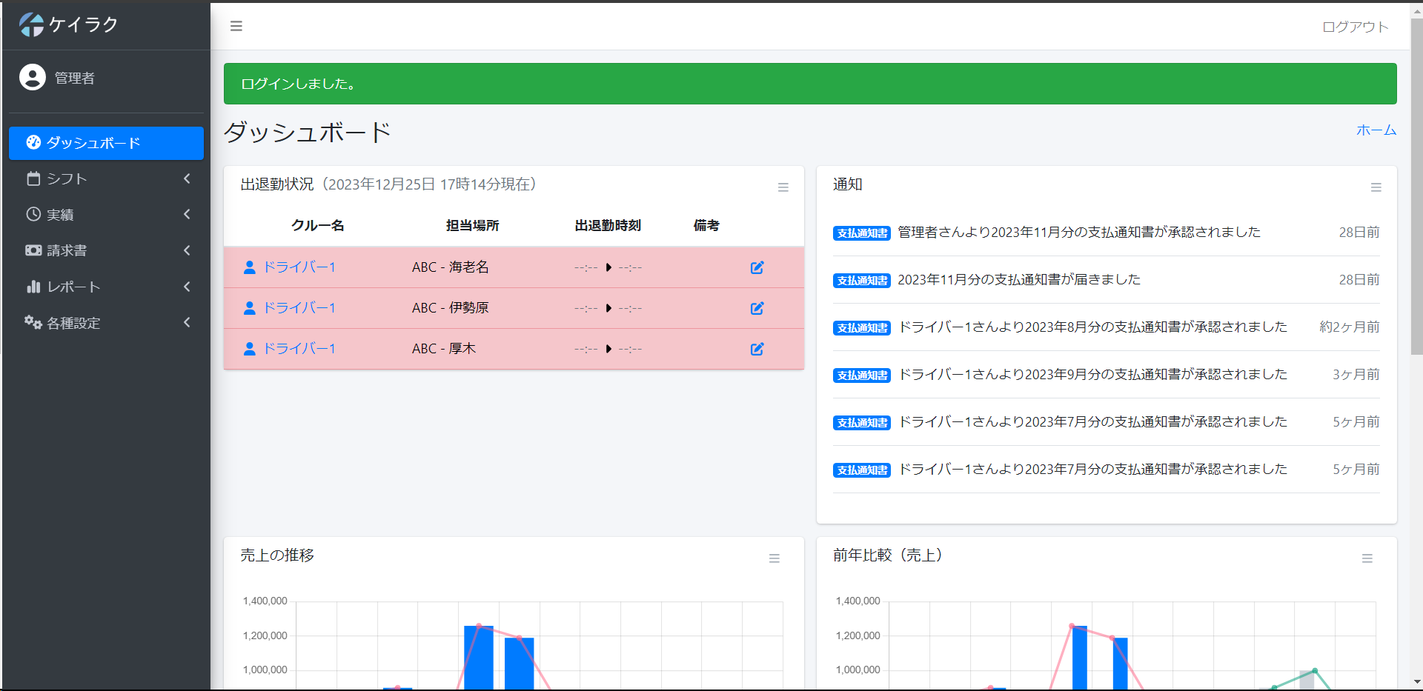Open レポート sidebar menu

[106, 287]
